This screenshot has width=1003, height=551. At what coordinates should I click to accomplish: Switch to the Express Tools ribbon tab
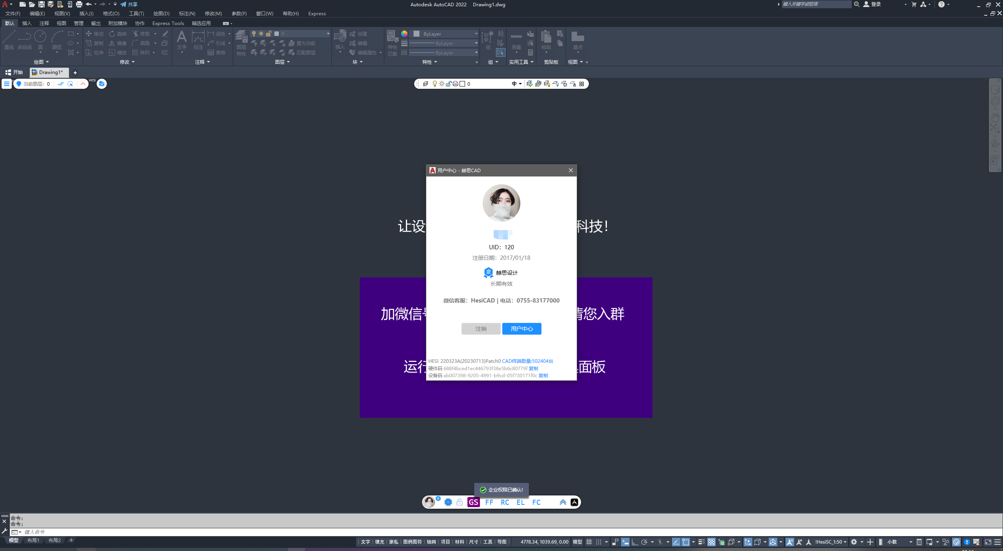(168, 23)
